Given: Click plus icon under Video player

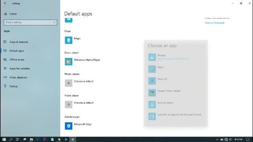Looking at the screenshot, I should 68,105.
